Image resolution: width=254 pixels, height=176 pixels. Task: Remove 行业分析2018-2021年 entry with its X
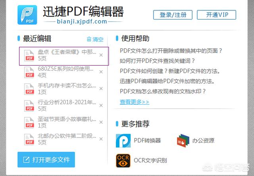101,105
